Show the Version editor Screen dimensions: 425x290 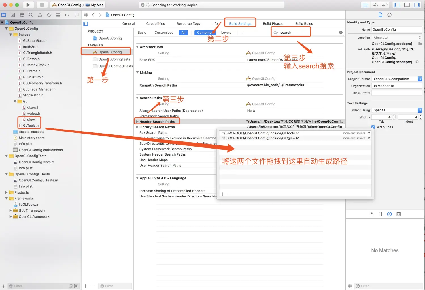coord(385,5)
